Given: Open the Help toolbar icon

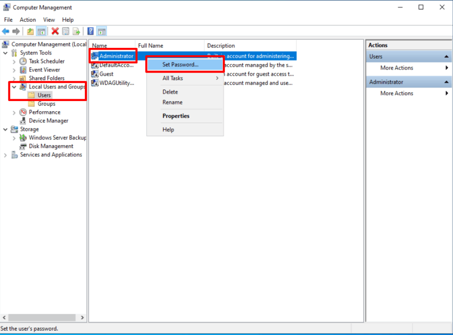Looking at the screenshot, I should [x=90, y=31].
